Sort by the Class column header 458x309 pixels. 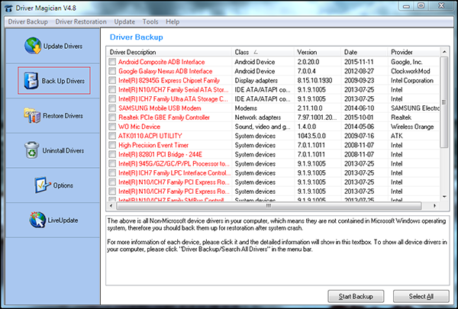(x=263, y=52)
